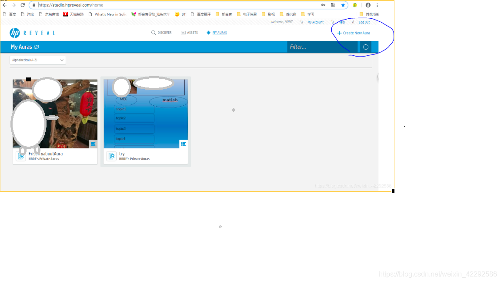Click the Help link
This screenshot has width=501, height=282.
point(342,22)
